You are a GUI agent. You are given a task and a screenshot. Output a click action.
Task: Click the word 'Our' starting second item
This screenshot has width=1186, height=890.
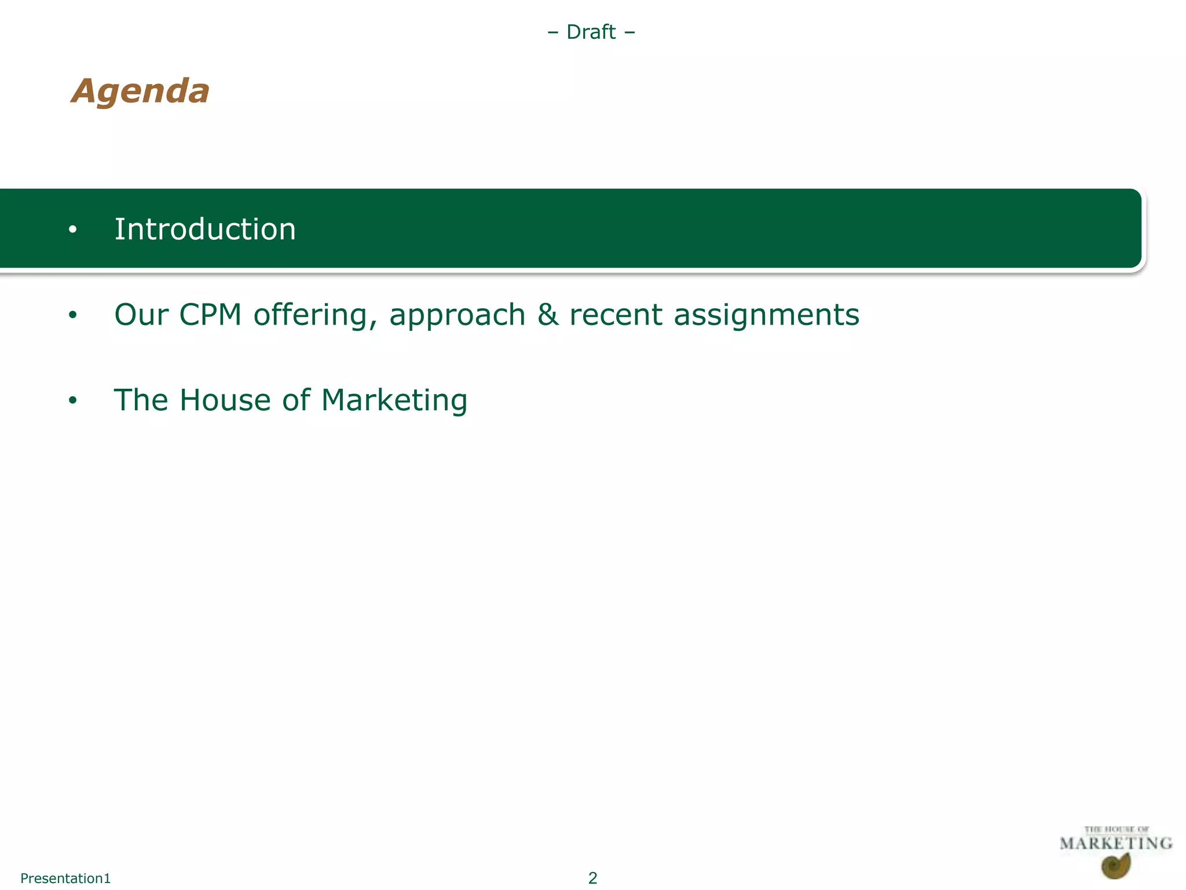click(141, 315)
